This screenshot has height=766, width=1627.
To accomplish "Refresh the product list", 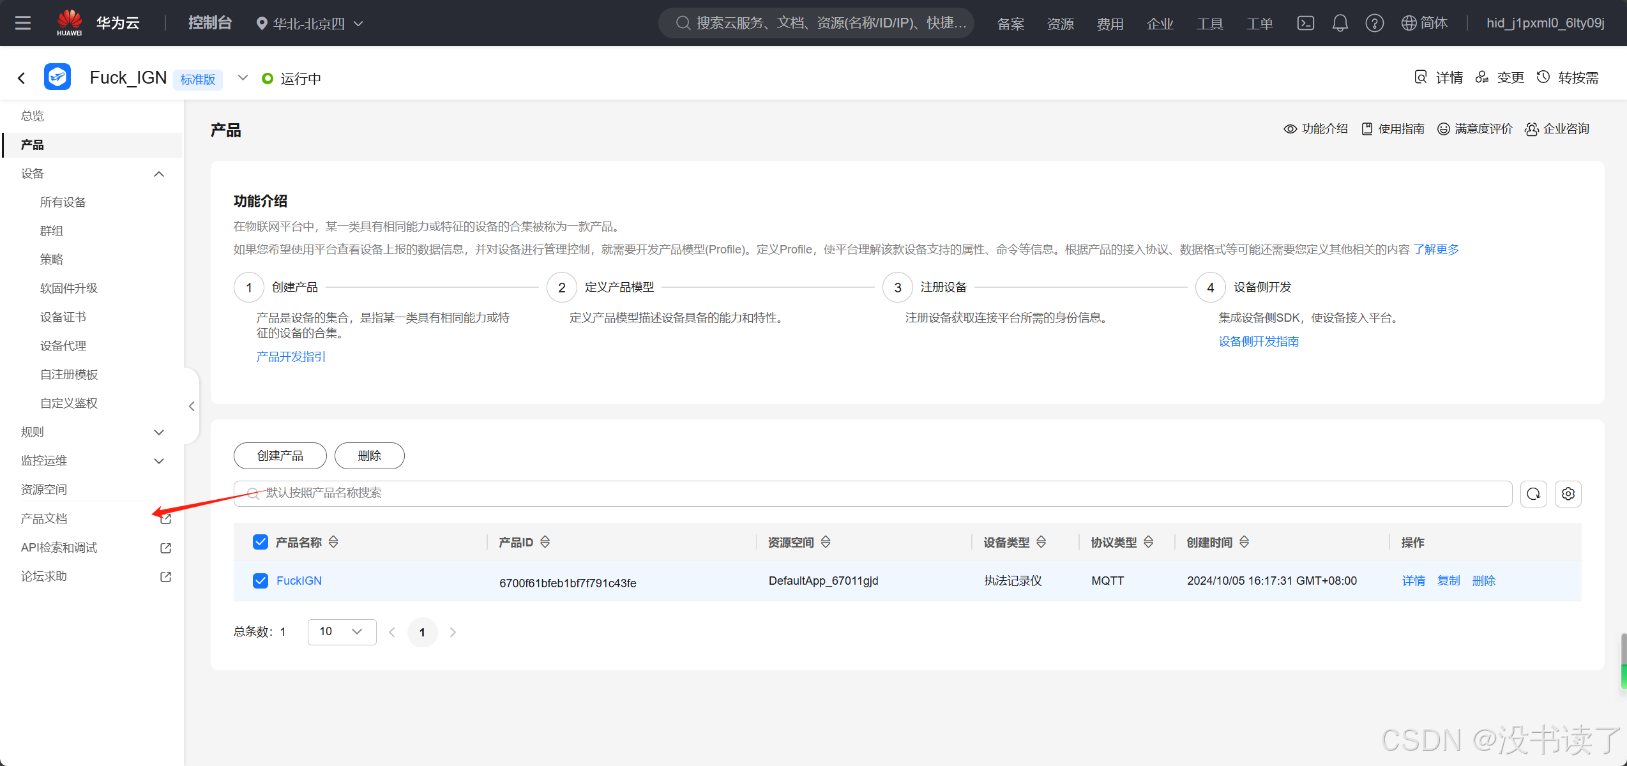I will (1533, 493).
